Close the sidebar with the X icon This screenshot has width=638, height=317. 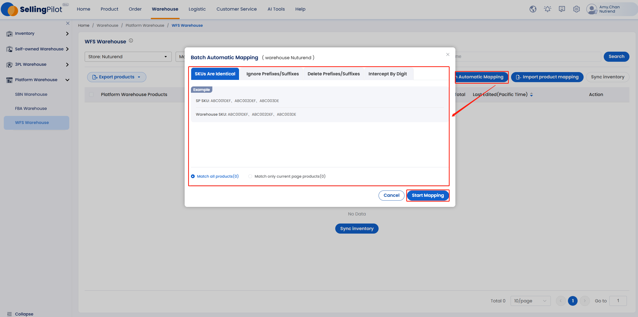68,23
